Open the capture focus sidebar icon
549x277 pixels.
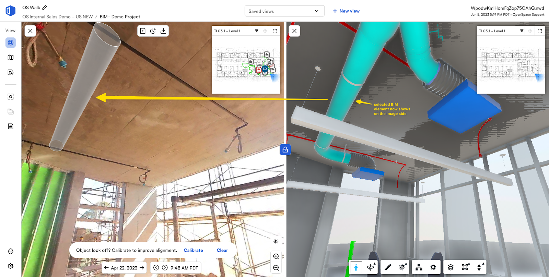pos(11,97)
